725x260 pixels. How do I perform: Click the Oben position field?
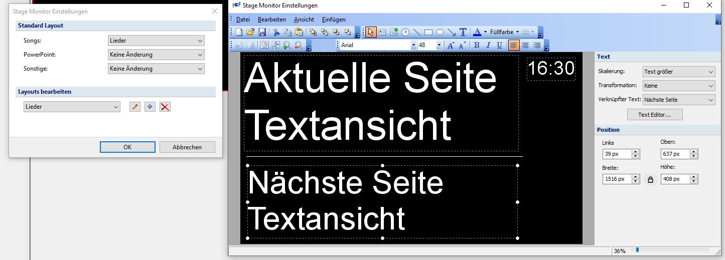point(676,154)
